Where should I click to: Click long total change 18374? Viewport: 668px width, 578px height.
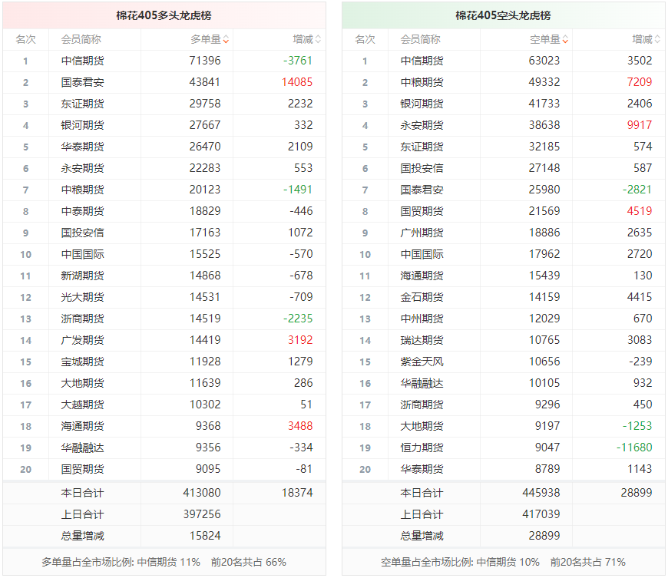point(297,493)
